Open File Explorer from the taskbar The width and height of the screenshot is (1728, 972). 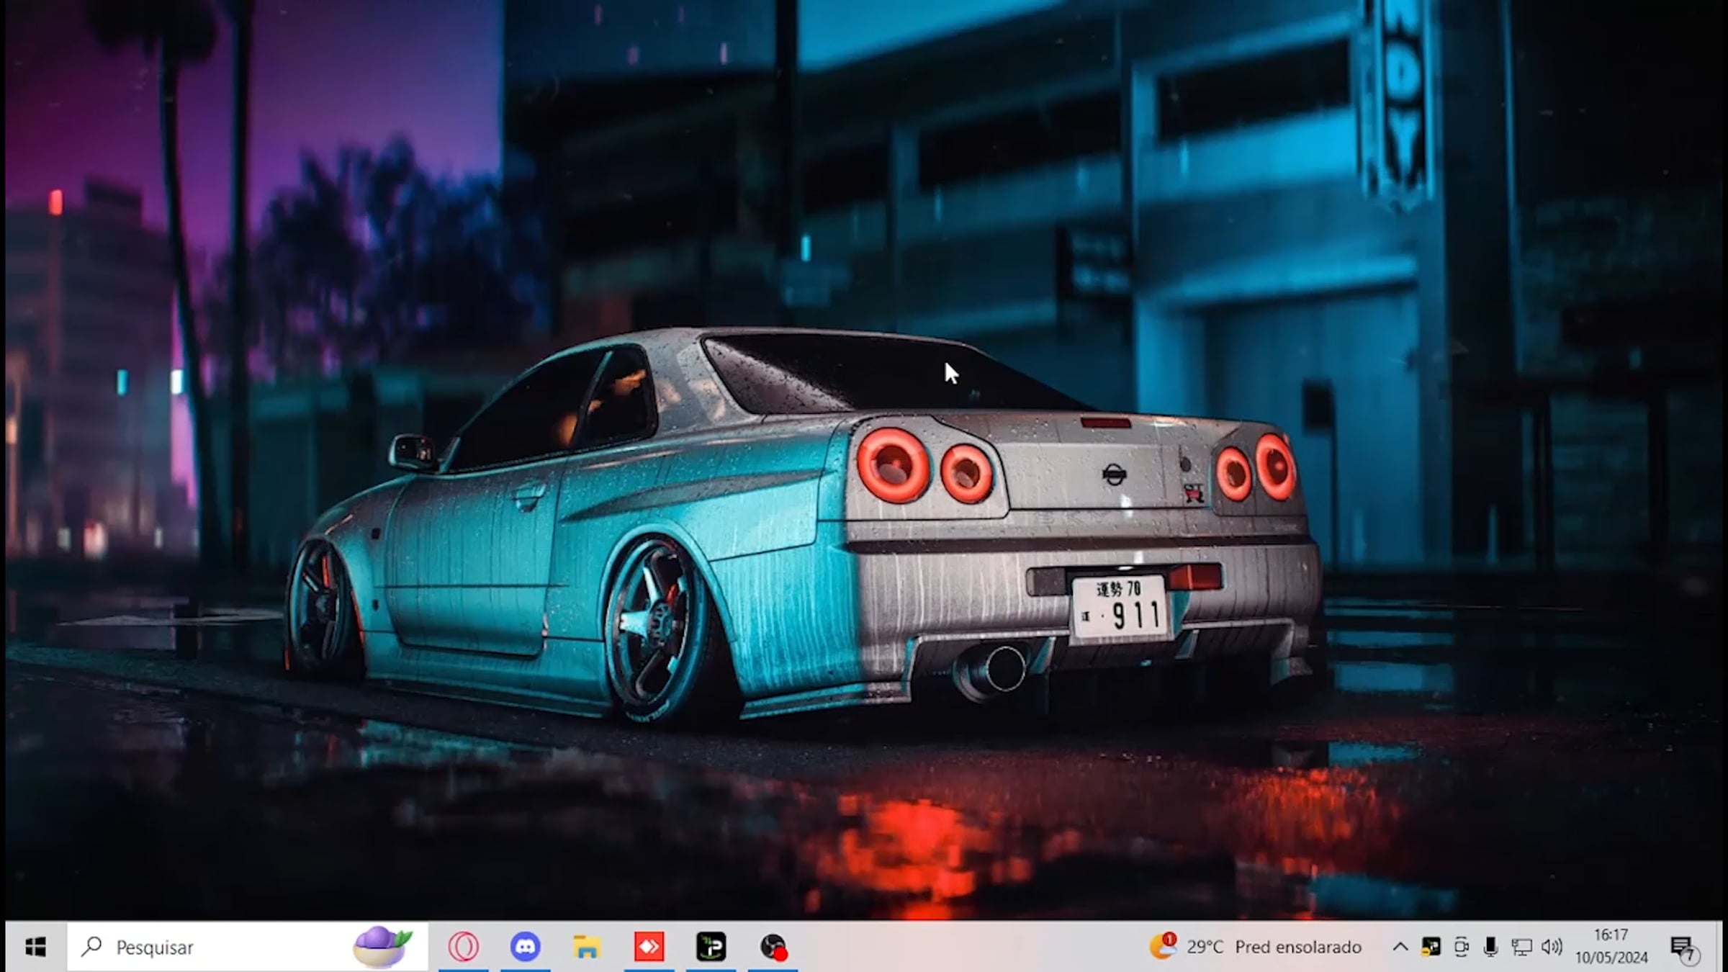click(587, 946)
